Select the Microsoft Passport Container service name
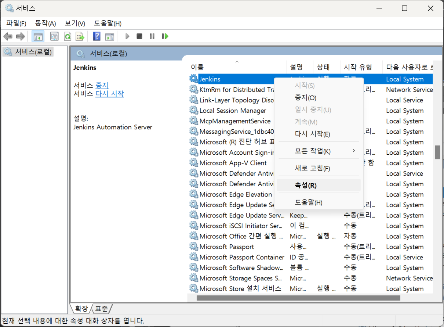The image size is (444, 327). pos(242,257)
